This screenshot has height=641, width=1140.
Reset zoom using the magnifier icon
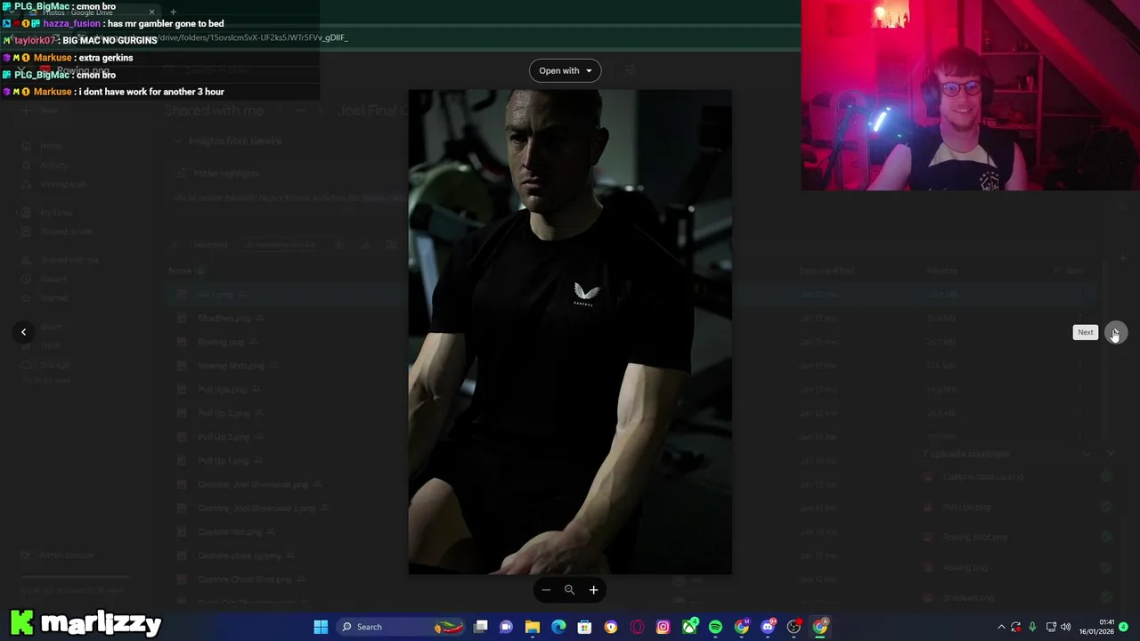tap(570, 589)
